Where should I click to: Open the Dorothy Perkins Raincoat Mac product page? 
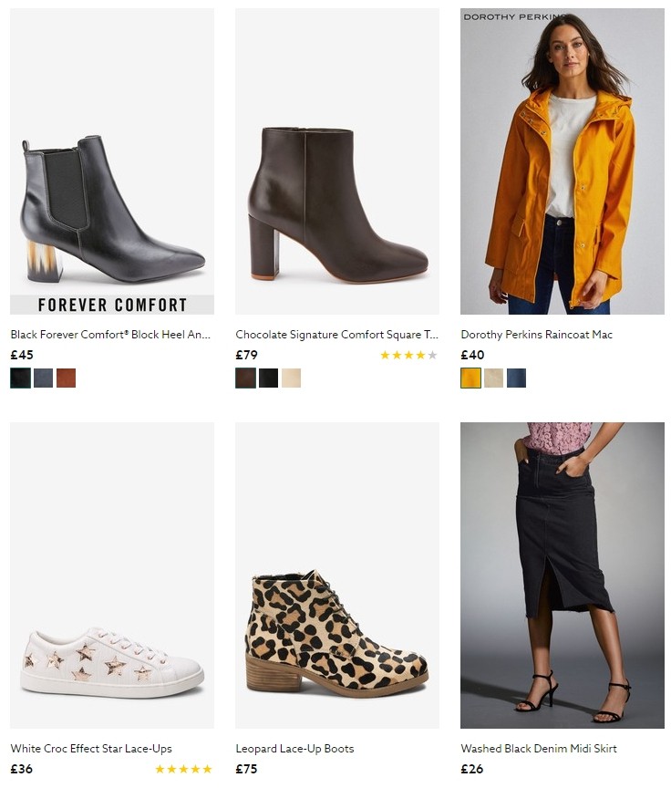click(536, 335)
